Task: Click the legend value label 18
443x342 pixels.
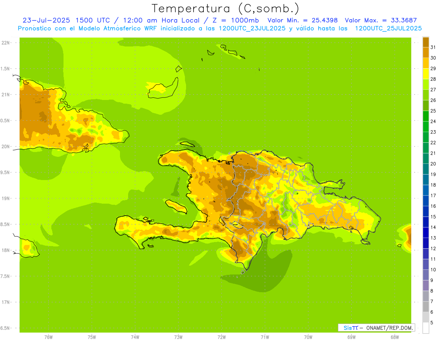Action: pyautogui.click(x=433, y=185)
